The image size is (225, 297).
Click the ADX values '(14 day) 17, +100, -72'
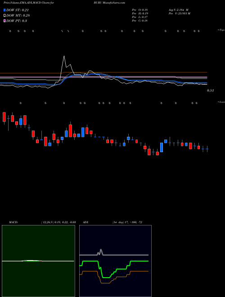127,222
